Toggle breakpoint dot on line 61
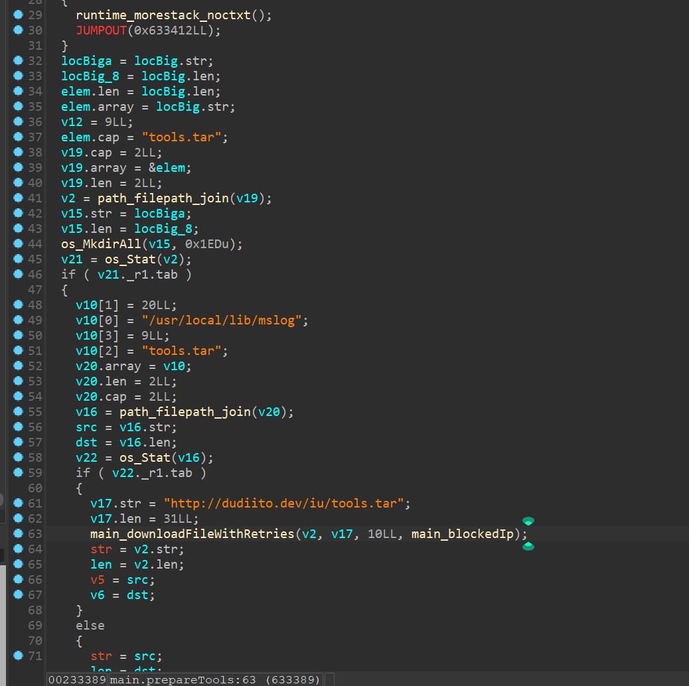The width and height of the screenshot is (689, 686). (x=18, y=503)
